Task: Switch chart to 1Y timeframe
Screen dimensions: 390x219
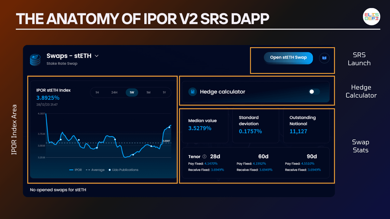Action: (164, 92)
